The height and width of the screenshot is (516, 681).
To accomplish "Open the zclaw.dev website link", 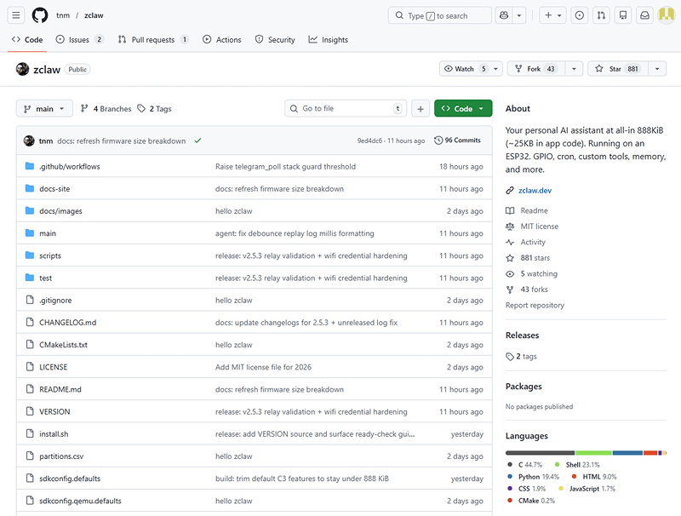I will click(x=535, y=191).
